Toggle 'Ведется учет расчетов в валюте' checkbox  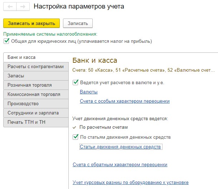coord(76,82)
